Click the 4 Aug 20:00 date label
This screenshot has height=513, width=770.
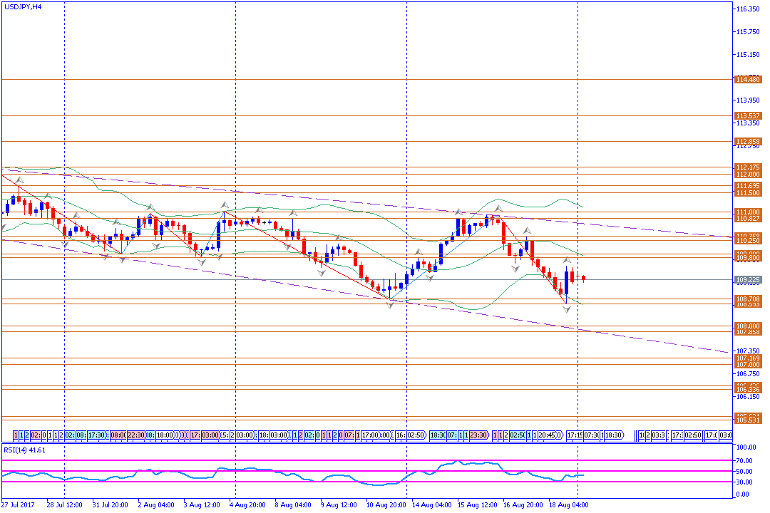(x=247, y=504)
